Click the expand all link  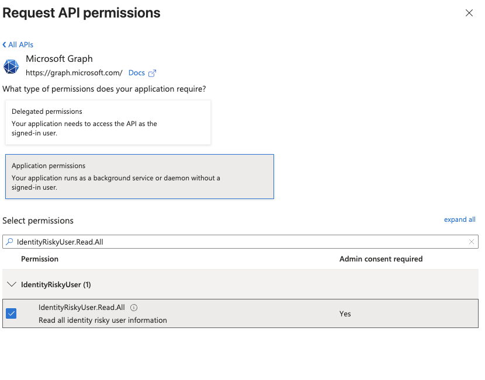coord(459,219)
